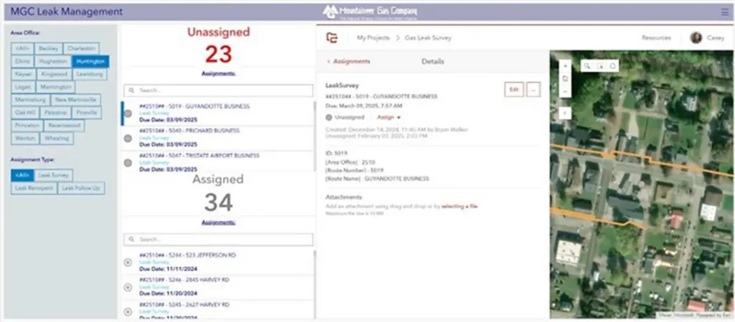Viewport: 735px width, 322px height.
Task: Select 5244 - 523 JEFFERSON RD row text
Action: pyautogui.click(x=187, y=255)
